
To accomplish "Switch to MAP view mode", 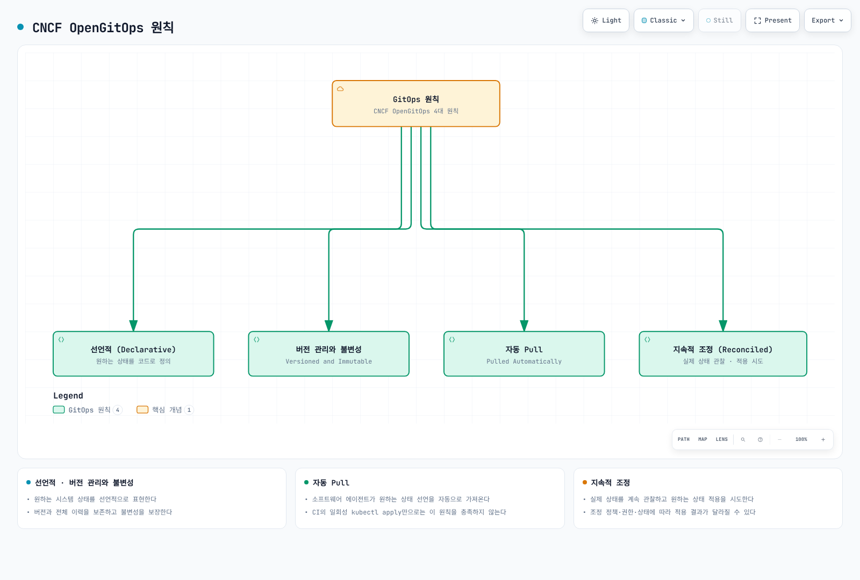I will coord(703,439).
